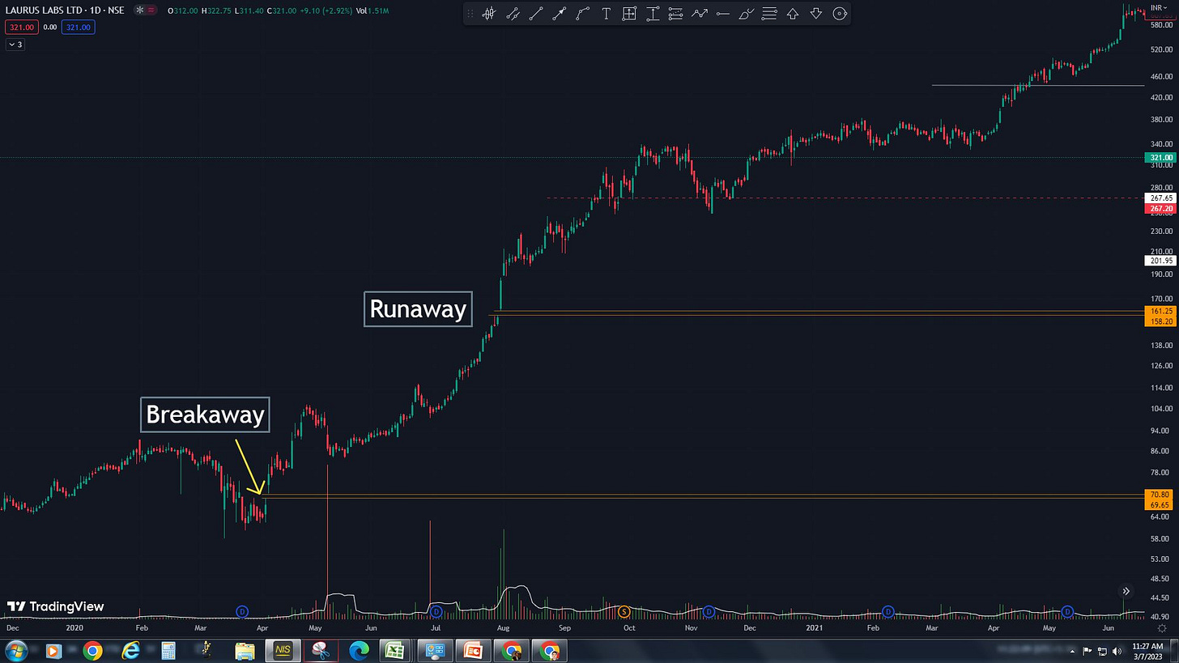Select the trend line tool
1179x663 pixels.
(x=535, y=14)
